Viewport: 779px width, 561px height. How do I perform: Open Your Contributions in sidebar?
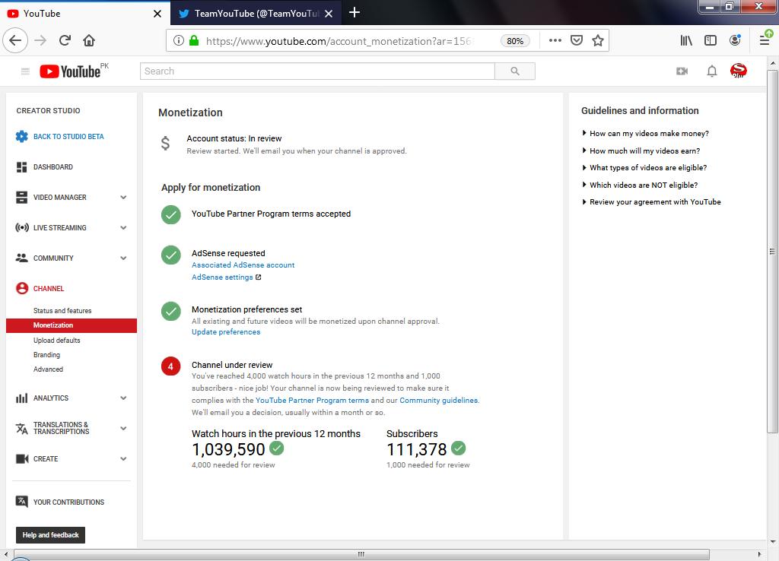(x=68, y=502)
